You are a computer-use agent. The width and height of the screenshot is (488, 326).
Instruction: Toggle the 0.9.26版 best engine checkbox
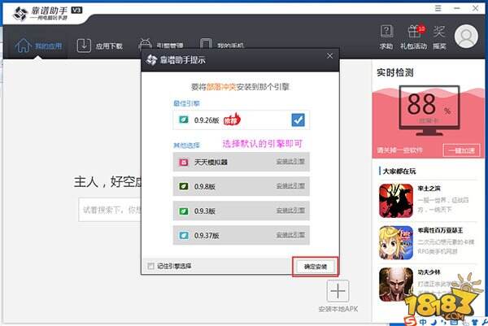tap(298, 120)
